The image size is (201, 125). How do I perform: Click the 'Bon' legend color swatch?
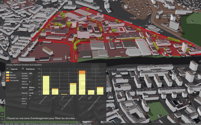pos(8,72)
